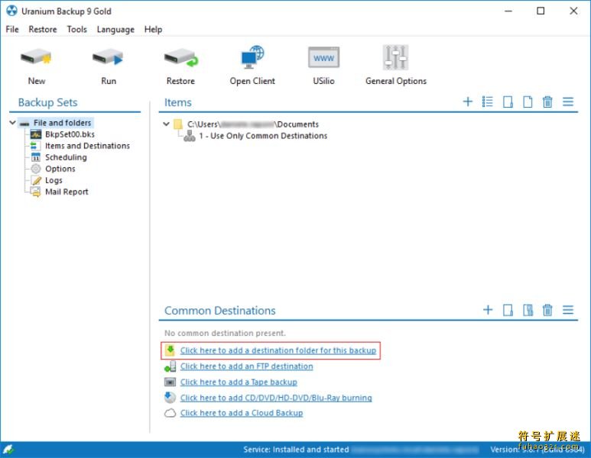Viewport: 591px width, 458px height.
Task: Click the list icon in Items header
Action: [487, 102]
